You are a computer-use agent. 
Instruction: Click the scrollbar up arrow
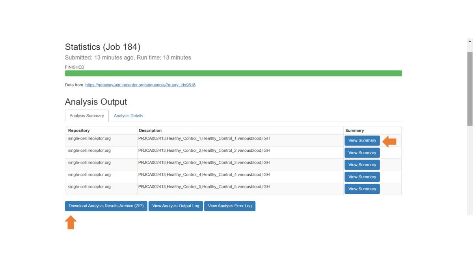470,41
